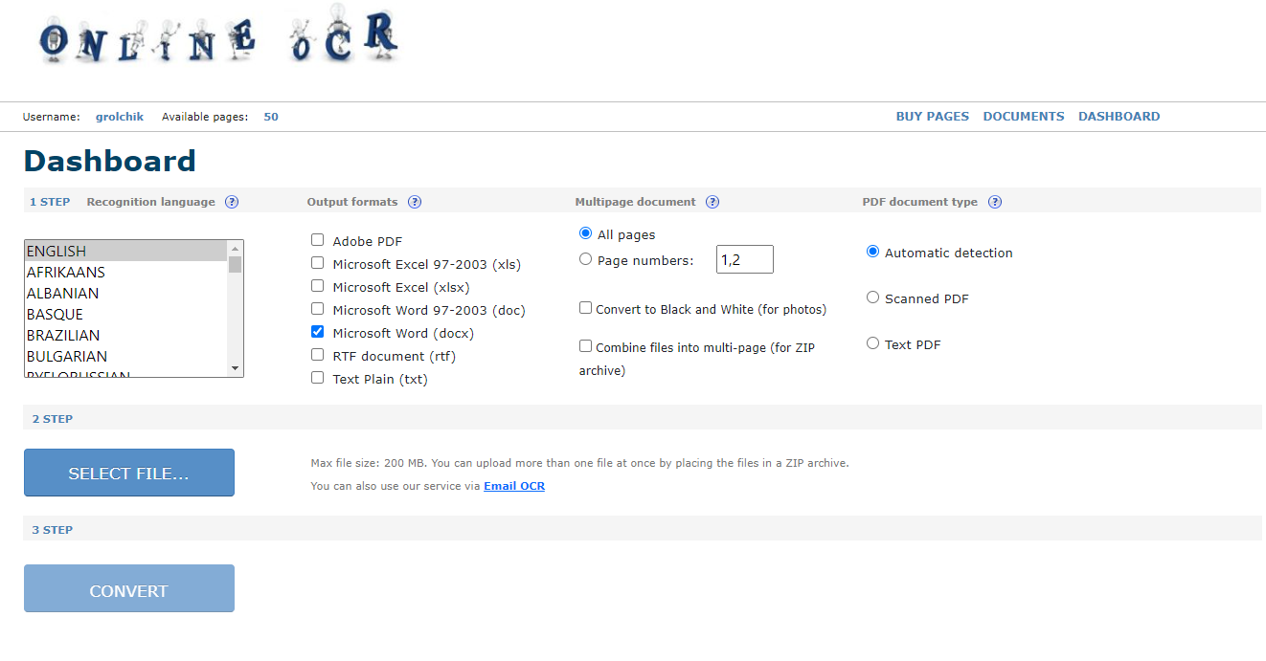1266x661 pixels.
Task: Open the Output formats help icon
Action: point(415,202)
